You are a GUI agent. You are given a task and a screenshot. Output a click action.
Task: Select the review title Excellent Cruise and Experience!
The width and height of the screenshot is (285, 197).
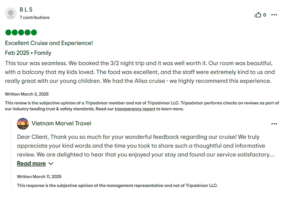coord(49,43)
